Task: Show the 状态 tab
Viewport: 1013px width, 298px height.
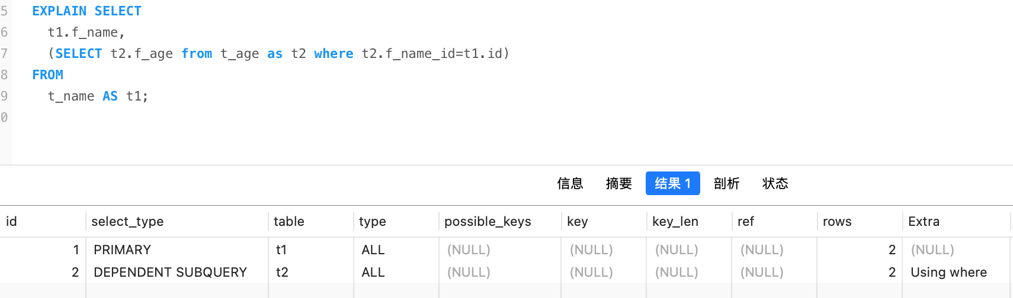Action: (x=775, y=183)
